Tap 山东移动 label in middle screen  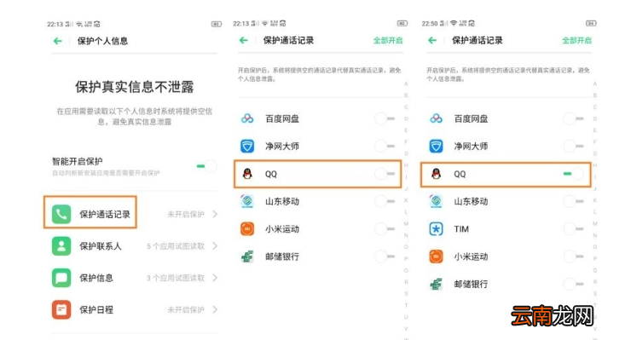[282, 201]
